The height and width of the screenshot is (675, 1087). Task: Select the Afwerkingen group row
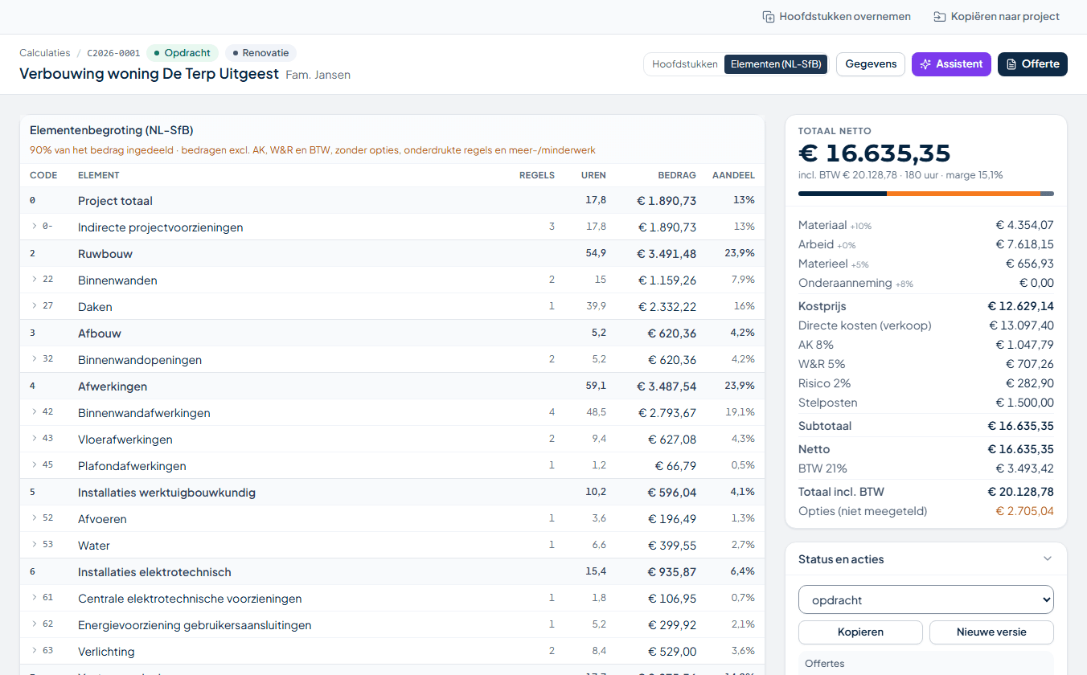[392, 386]
